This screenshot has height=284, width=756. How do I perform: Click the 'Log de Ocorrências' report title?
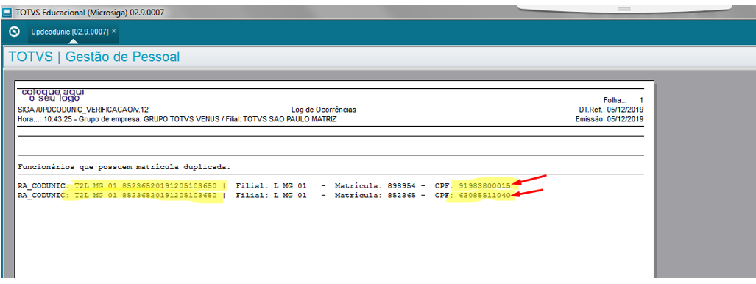tap(323, 110)
